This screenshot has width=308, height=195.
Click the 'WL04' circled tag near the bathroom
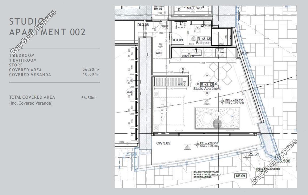pyautogui.click(x=165, y=26)
